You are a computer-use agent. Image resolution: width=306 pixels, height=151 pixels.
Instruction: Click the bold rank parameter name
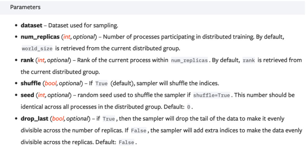pyautogui.click(x=27, y=60)
